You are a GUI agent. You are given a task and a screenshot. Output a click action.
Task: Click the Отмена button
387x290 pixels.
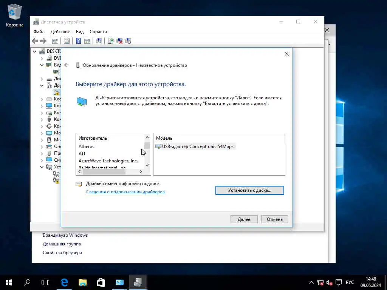[274, 219]
